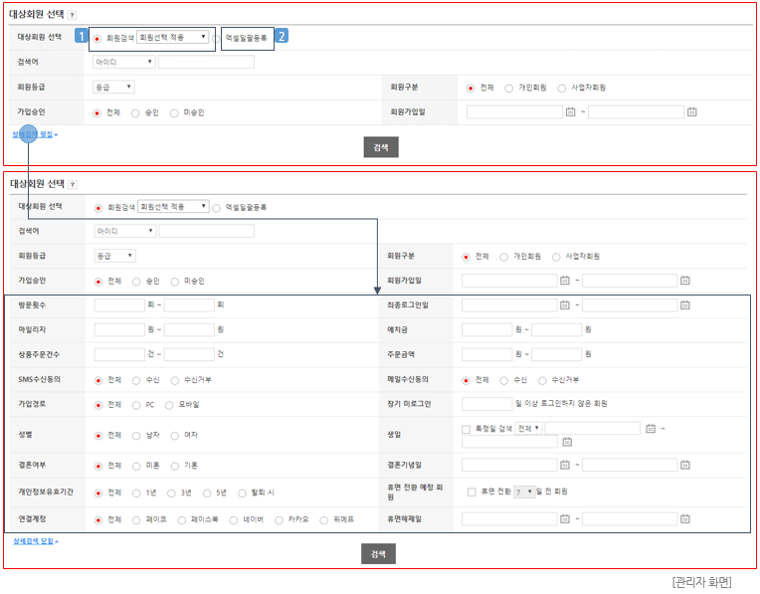Open the 생일 end date calendar
Image resolution: width=760 pixels, height=594 pixels.
[565, 442]
